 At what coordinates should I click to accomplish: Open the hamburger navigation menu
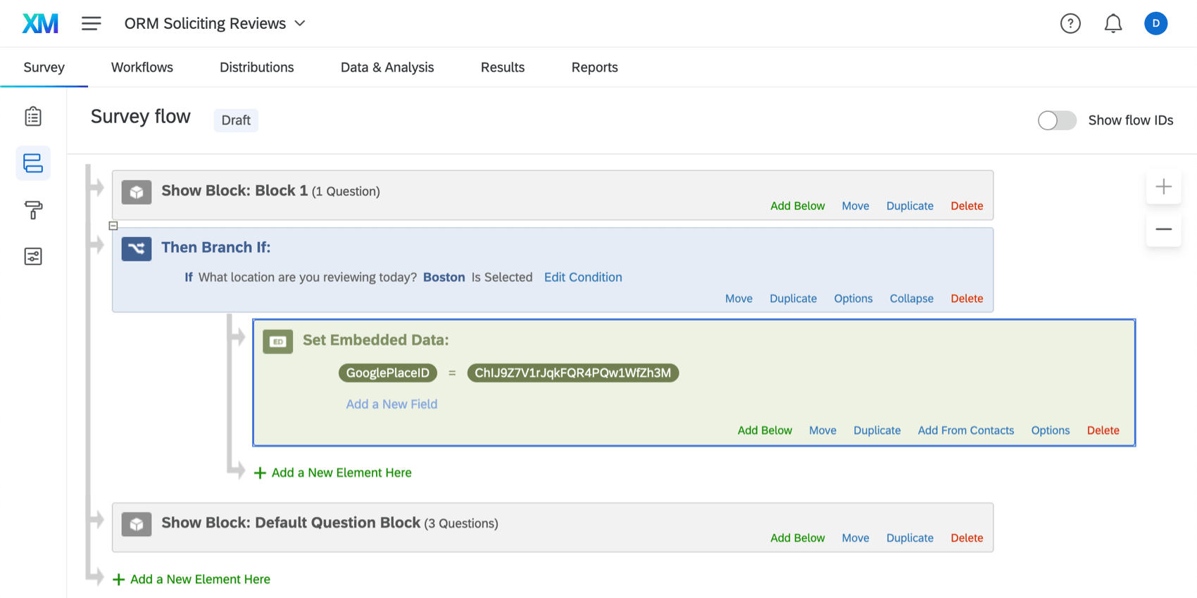(x=91, y=23)
